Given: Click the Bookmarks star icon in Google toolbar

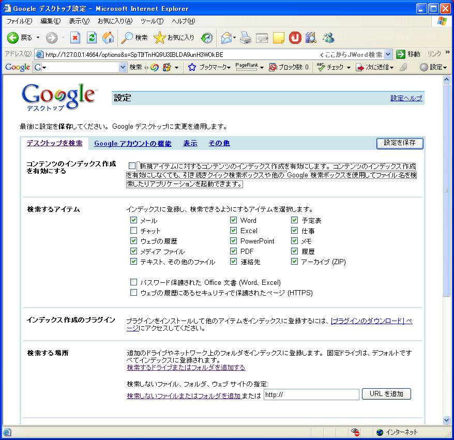Looking at the screenshot, I should pos(192,67).
